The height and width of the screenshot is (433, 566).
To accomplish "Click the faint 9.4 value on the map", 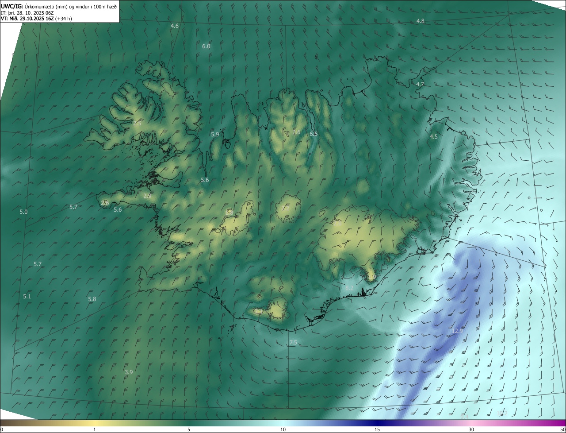I will (464, 417).
